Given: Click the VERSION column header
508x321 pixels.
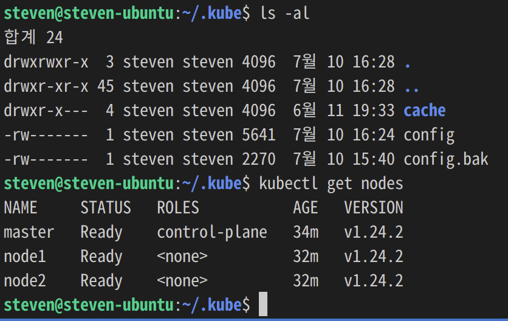Looking at the screenshot, I should pyautogui.click(x=374, y=207).
